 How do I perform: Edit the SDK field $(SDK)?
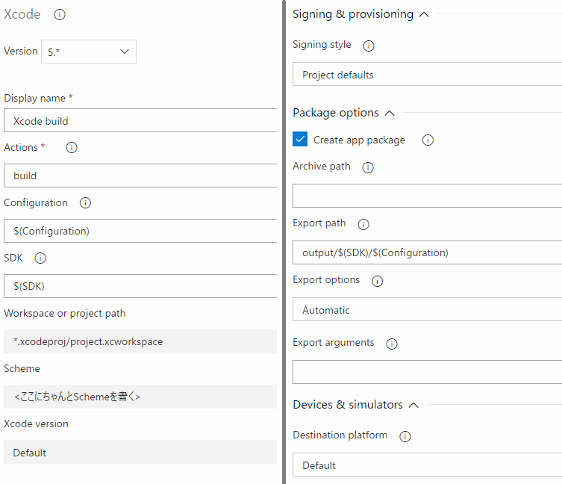tap(140, 286)
